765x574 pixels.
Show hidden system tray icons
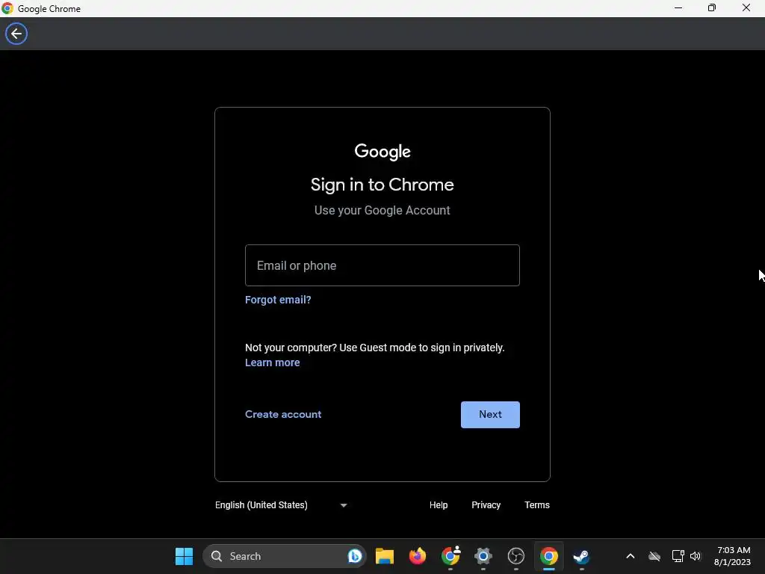pyautogui.click(x=630, y=556)
